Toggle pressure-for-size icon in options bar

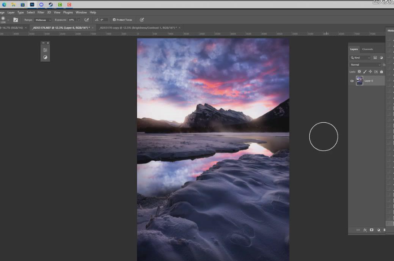(x=142, y=20)
